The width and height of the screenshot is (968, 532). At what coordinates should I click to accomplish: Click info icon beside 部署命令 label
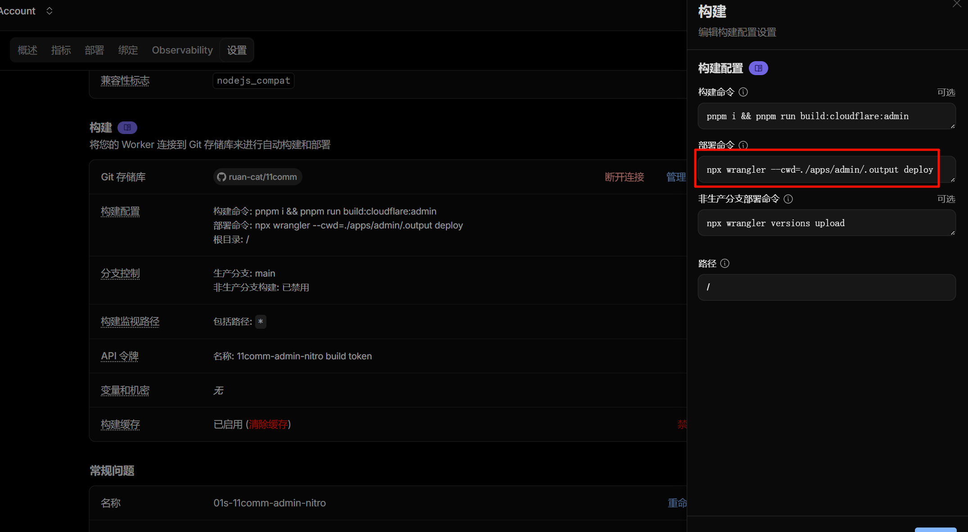click(743, 145)
